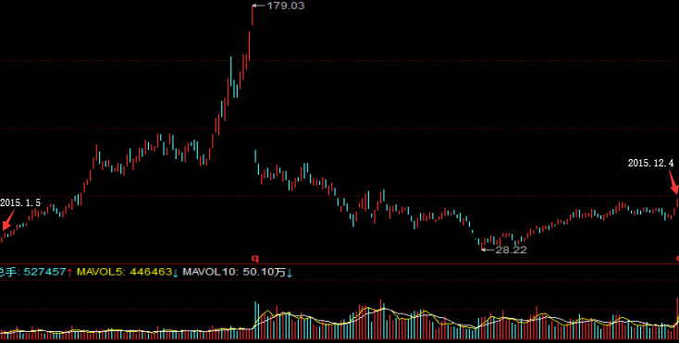Select the MAVOL5 446463 indicator label

point(128,272)
